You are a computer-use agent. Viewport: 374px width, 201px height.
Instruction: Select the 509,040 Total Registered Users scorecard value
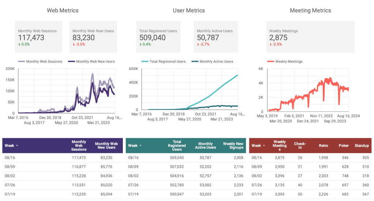point(152,38)
